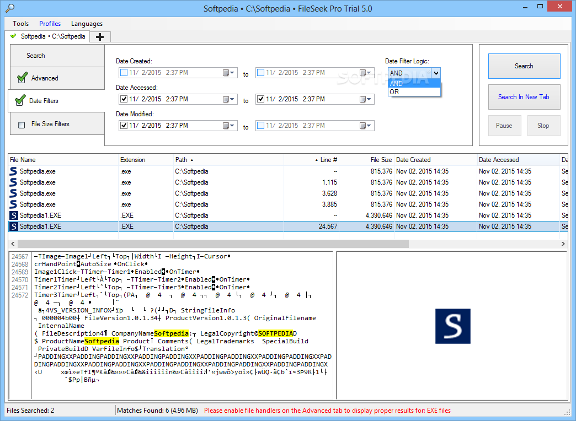Click the Date Modified start date field
576x421 pixels.
[x=178, y=126]
